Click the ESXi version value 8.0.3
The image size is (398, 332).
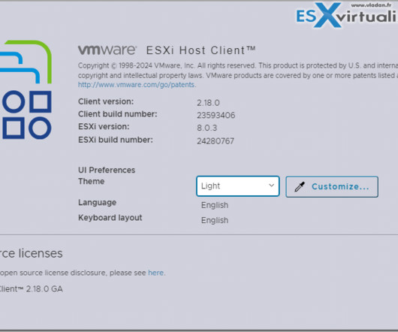(x=207, y=128)
